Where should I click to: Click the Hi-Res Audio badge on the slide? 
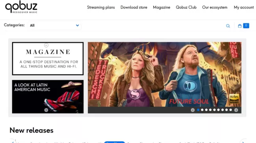(x=234, y=99)
